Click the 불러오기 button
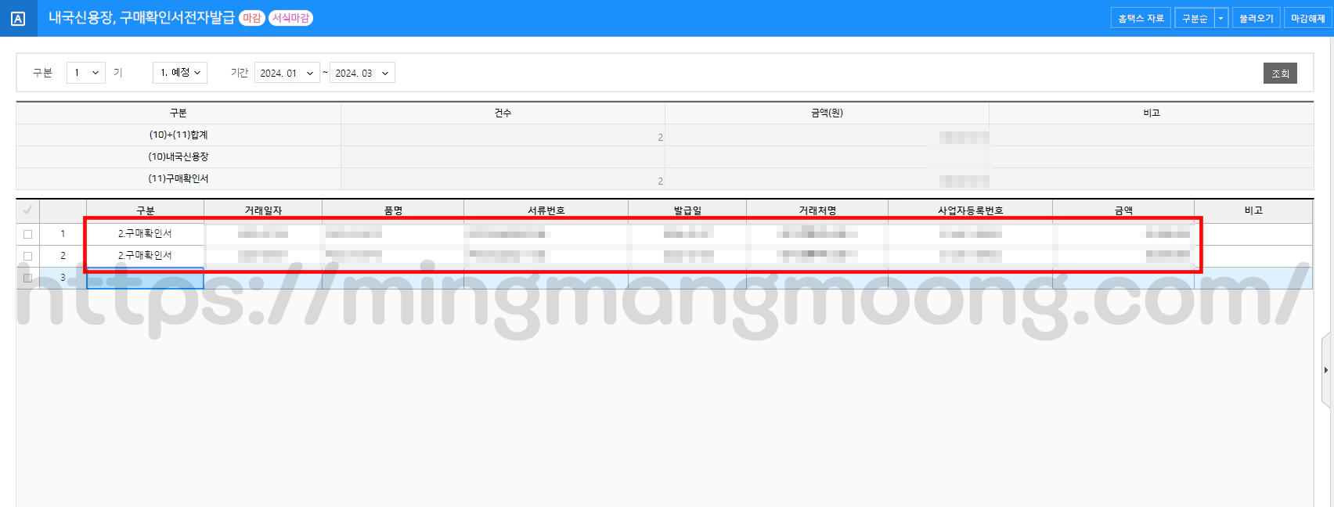The width and height of the screenshot is (1334, 507). point(1256,18)
